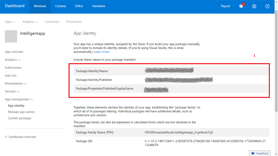The height and width of the screenshot is (156, 278).
Task: Switch to the Cortana tab
Action: (x=60, y=6)
